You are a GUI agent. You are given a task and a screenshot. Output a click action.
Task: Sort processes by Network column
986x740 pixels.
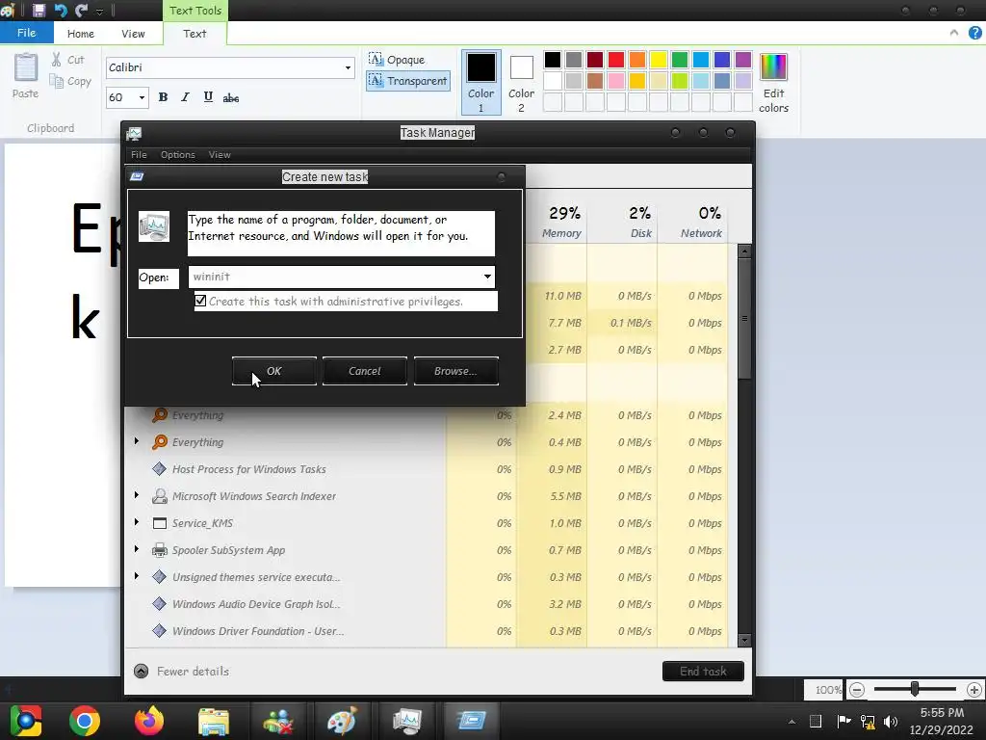[x=693, y=222]
